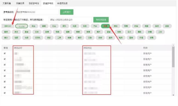Select the 选中(20) tag
Screen dimensions: 178x106
(x=8, y=26)
